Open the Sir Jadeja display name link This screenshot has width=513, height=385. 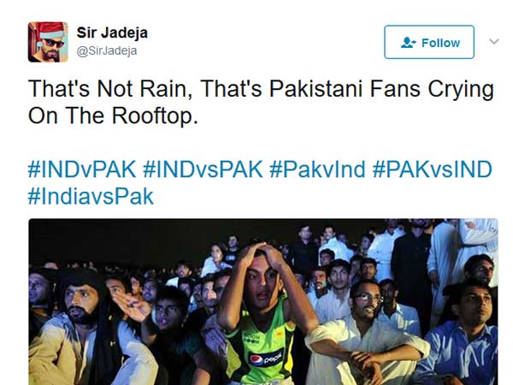click(112, 33)
